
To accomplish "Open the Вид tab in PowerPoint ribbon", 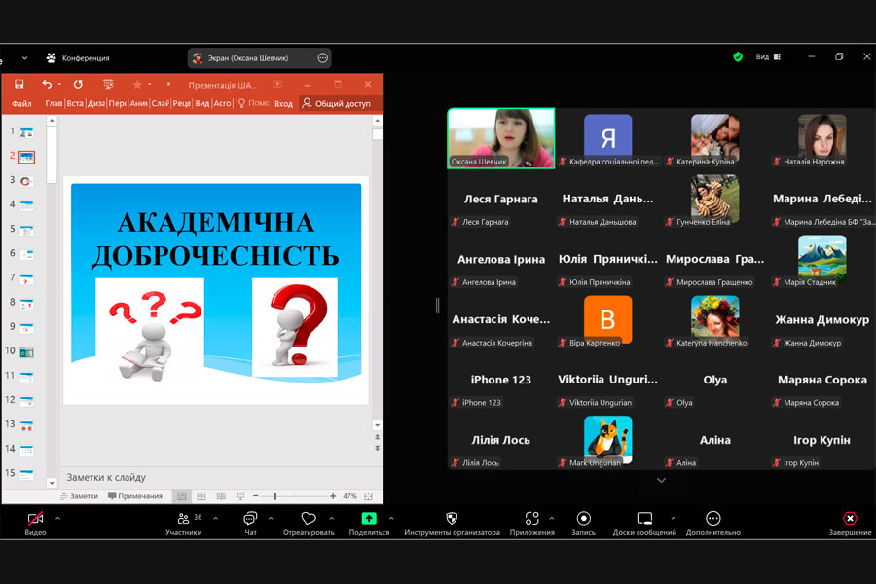I will (202, 103).
